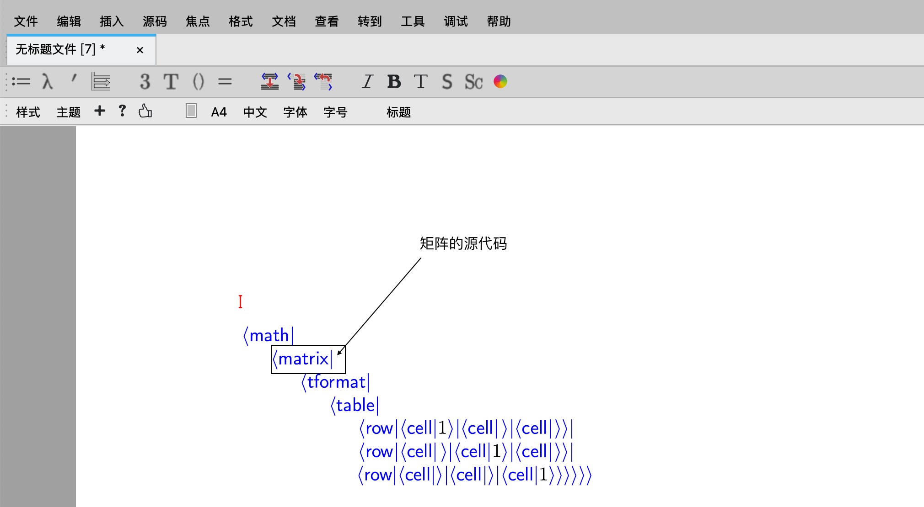Open the rainbow color picker swatch
Image resolution: width=924 pixels, height=507 pixels.
click(500, 82)
